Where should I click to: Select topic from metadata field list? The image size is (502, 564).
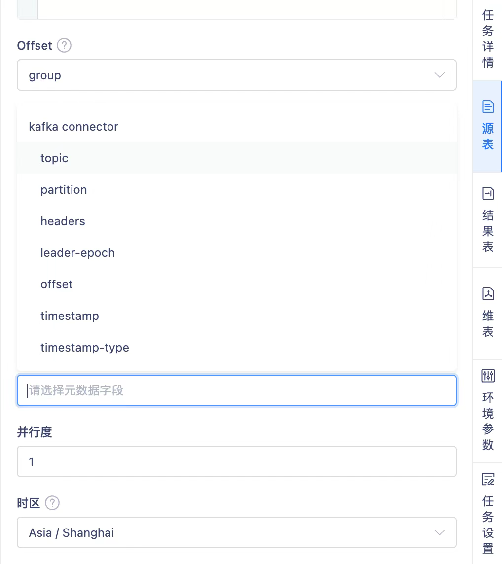pos(54,158)
